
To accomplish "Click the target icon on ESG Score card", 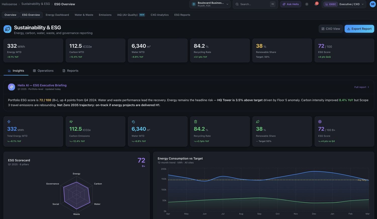I will pyautogui.click(x=320, y=122).
